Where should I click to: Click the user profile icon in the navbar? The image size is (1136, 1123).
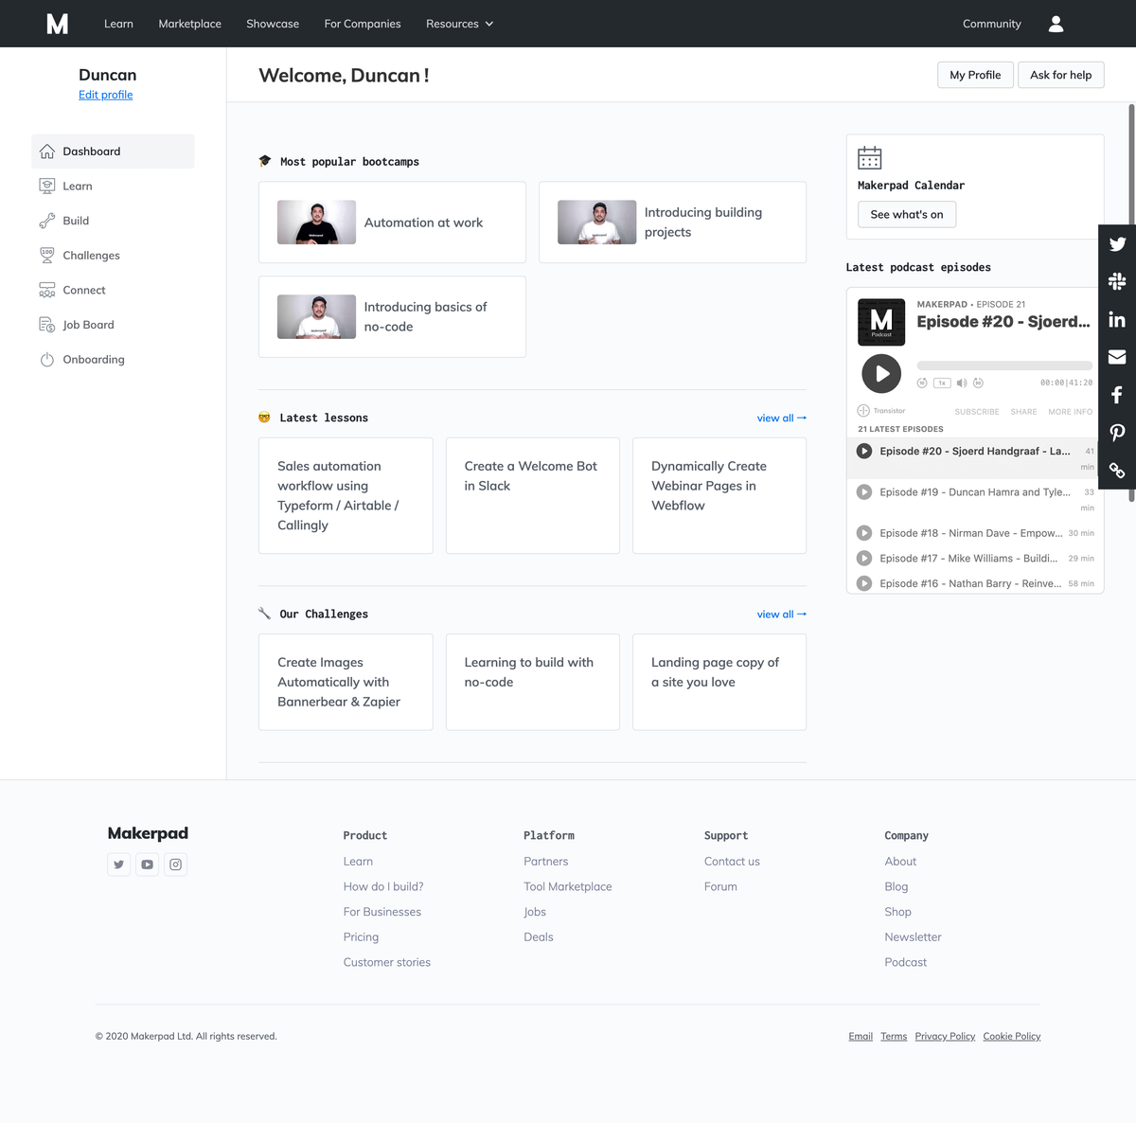[x=1056, y=24]
